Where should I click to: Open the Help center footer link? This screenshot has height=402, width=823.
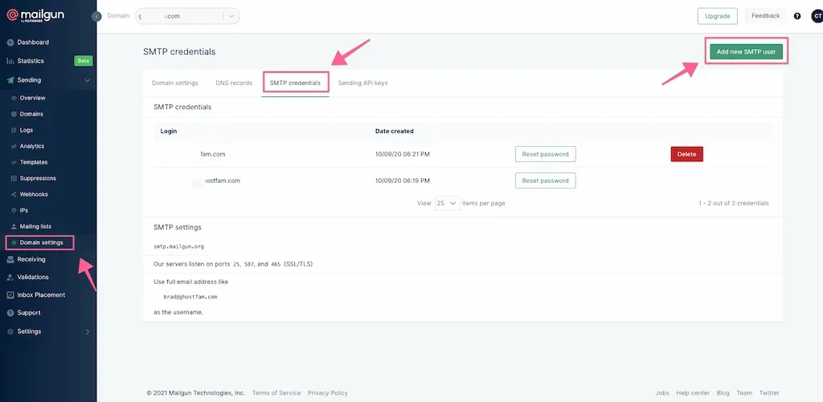tap(693, 393)
